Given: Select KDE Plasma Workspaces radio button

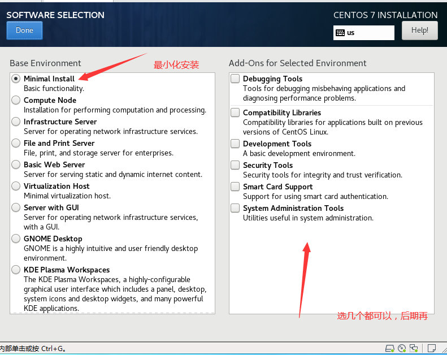Looking at the screenshot, I should 16,270.
